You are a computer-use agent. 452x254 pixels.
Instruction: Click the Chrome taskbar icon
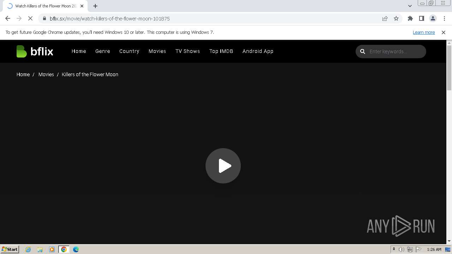64,249
